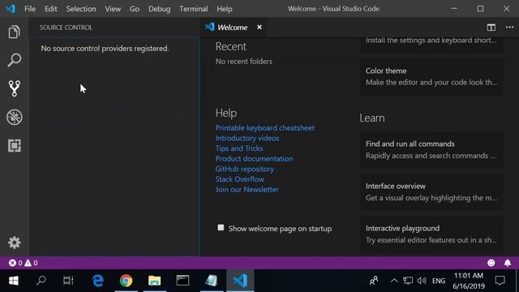Open the People icon in system tray
Screen dimensions: 519x292
pos(374,281)
